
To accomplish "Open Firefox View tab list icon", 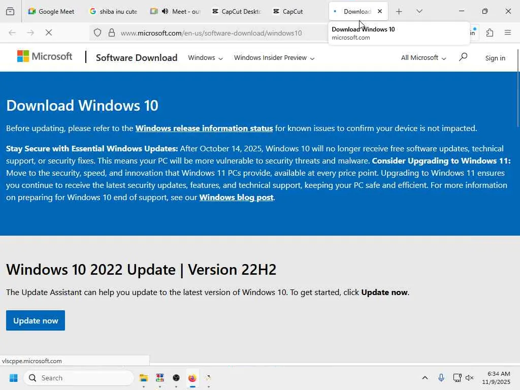I will (x=10, y=11).
